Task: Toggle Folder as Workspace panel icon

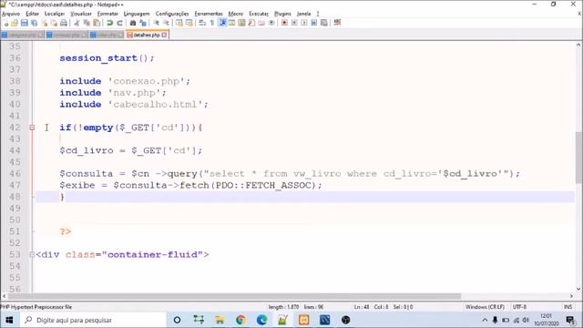Action: (261, 23)
